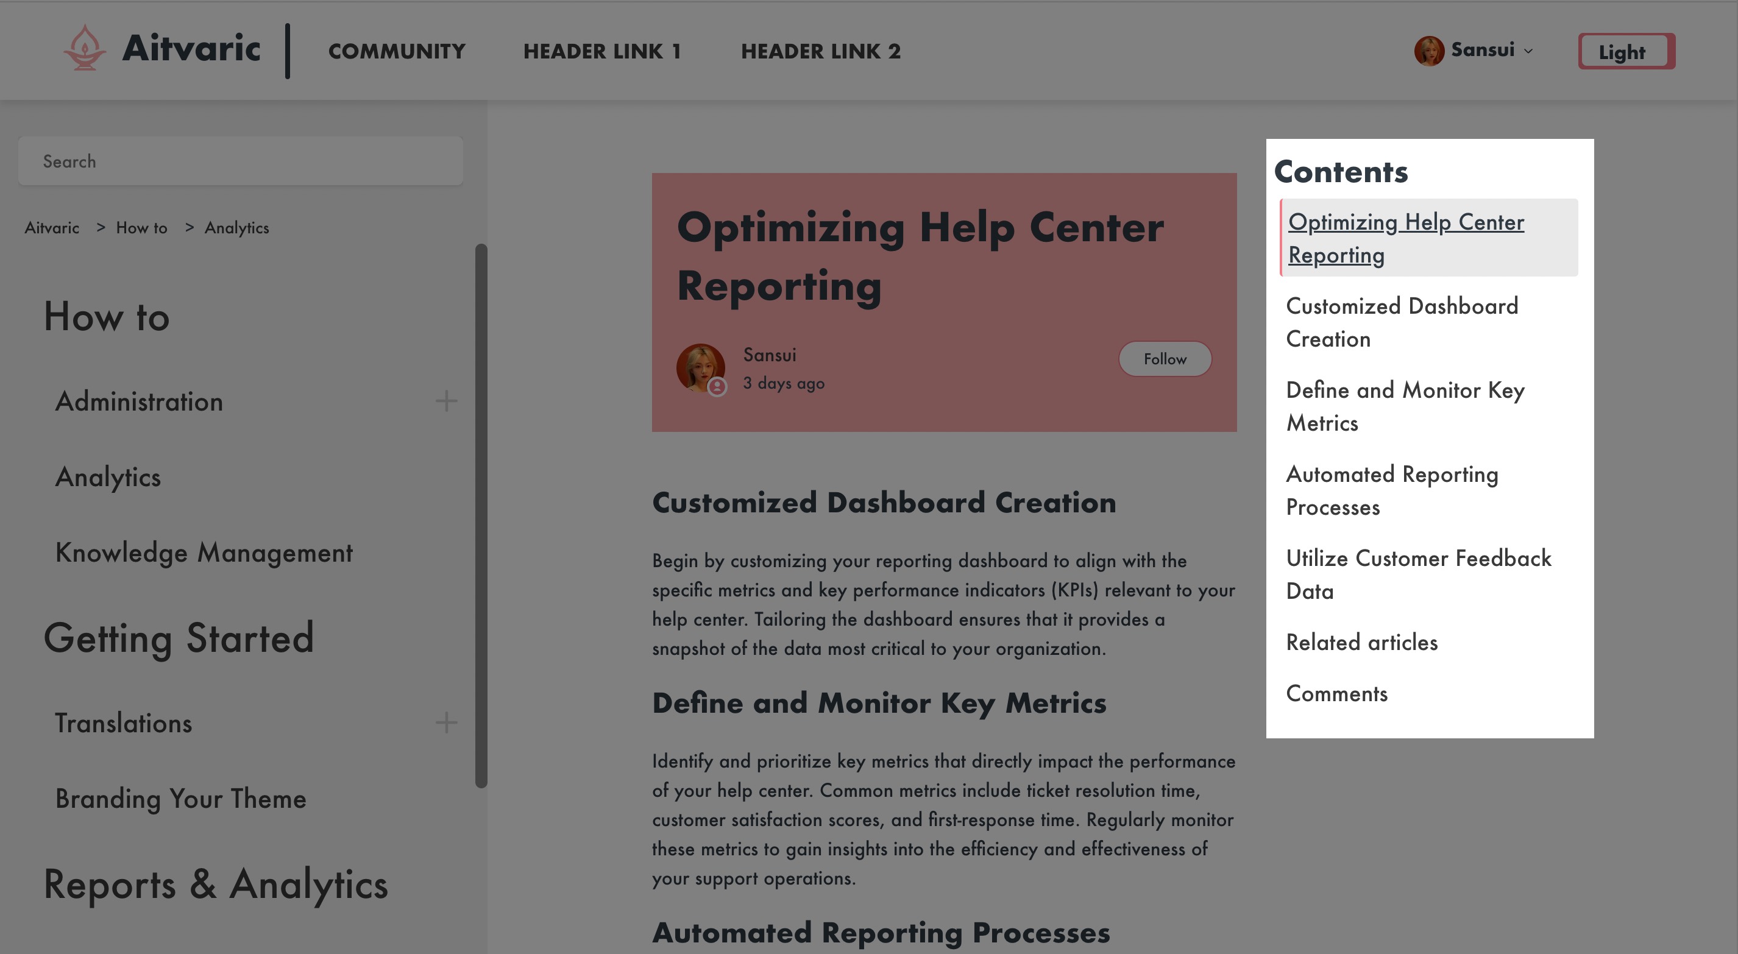Click the Aitvaric flame logo icon
This screenshot has width=1738, height=954.
point(84,48)
